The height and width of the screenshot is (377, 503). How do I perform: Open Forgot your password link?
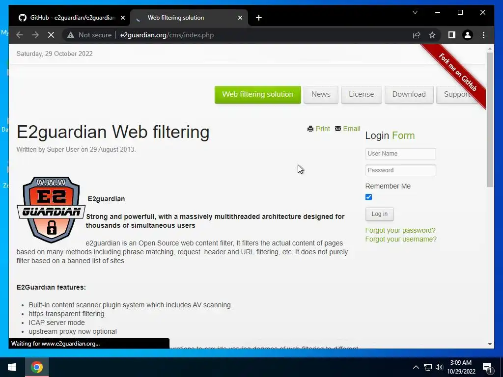pyautogui.click(x=400, y=230)
